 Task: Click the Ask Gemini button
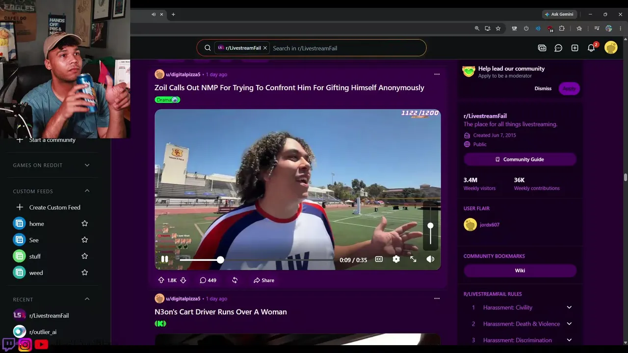pos(559,14)
